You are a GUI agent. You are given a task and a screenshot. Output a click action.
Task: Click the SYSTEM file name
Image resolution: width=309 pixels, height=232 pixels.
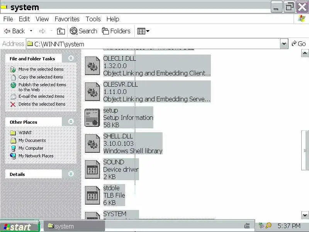tap(115, 214)
